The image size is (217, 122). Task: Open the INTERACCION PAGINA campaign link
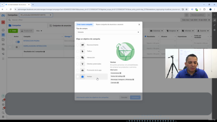[32, 41]
